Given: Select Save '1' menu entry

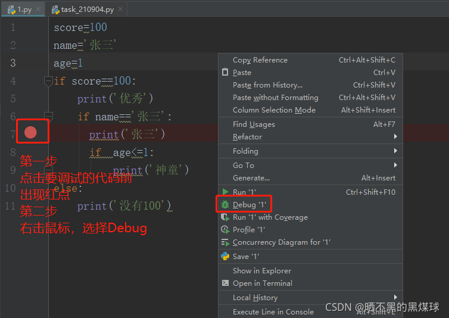Looking at the screenshot, I should tap(310, 257).
